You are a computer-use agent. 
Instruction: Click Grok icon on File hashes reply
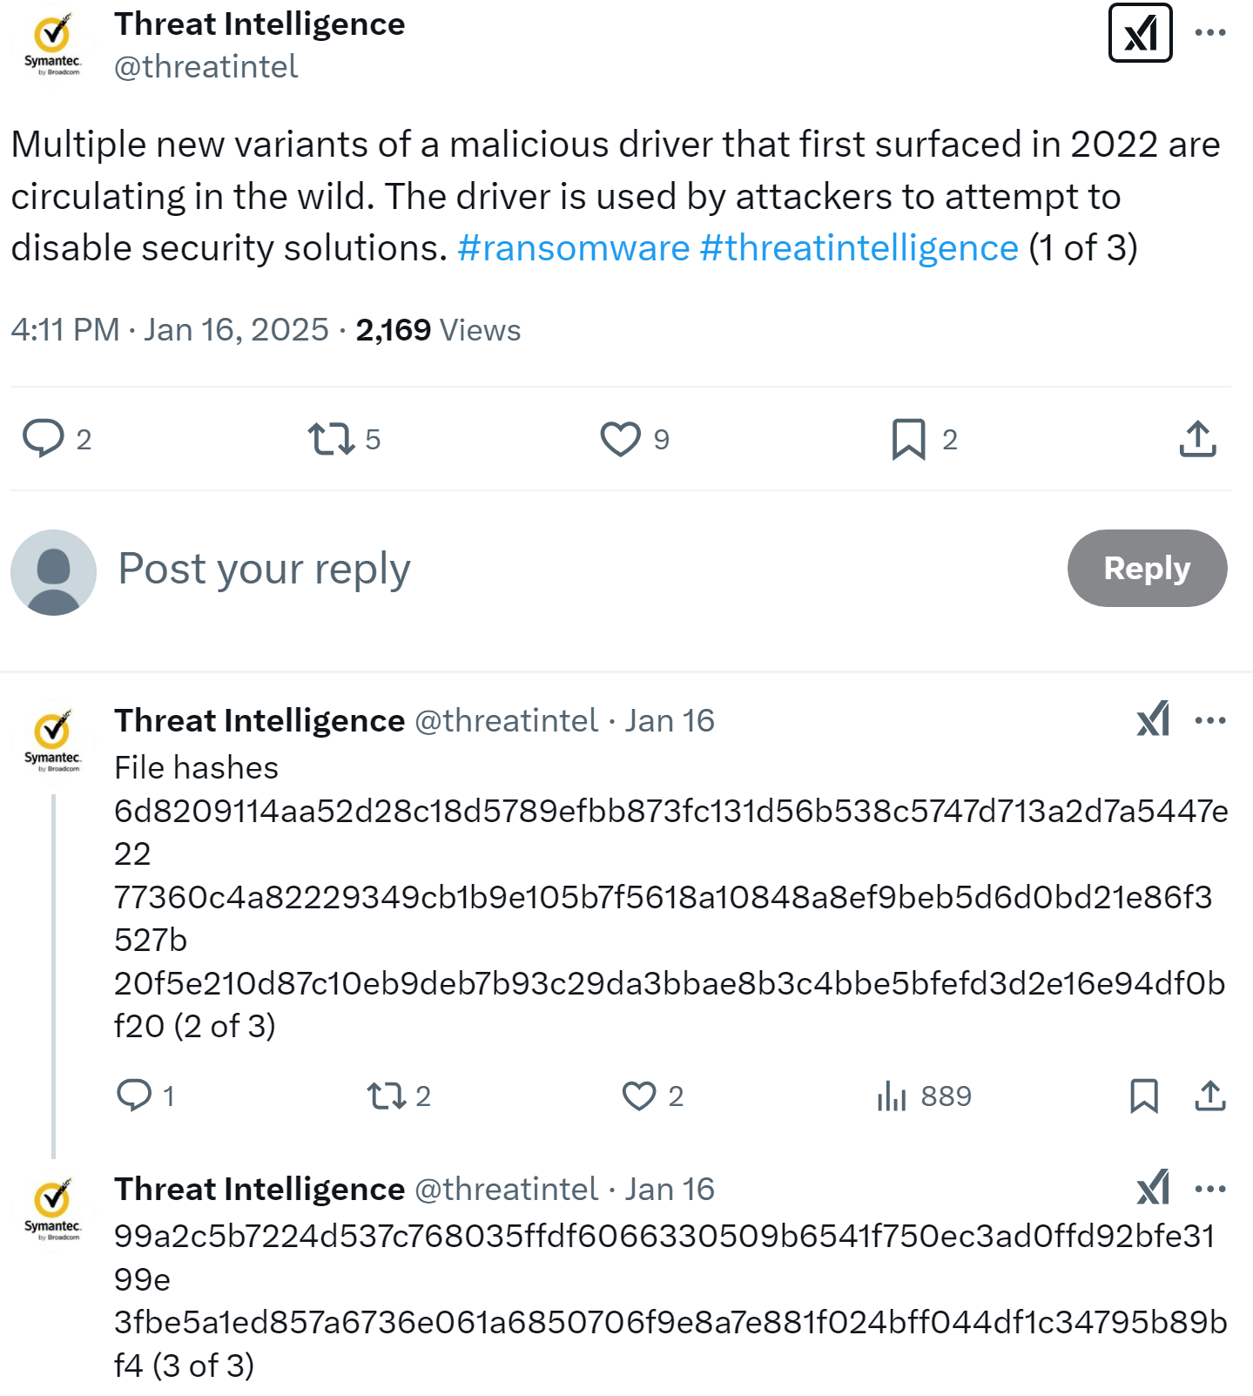click(1153, 720)
